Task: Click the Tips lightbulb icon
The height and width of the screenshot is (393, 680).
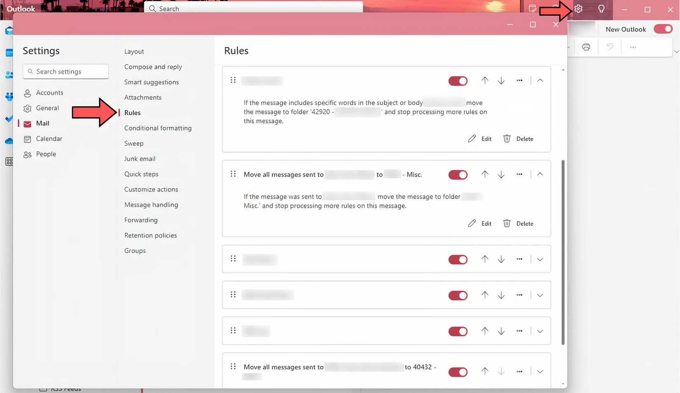Action: click(x=601, y=8)
